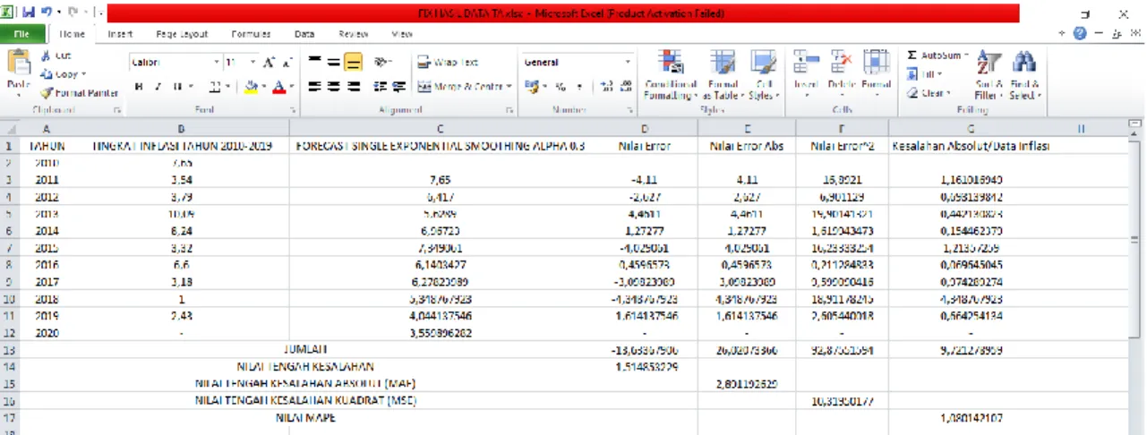The image size is (1147, 435).
Task: Align text right
Action: (353, 87)
